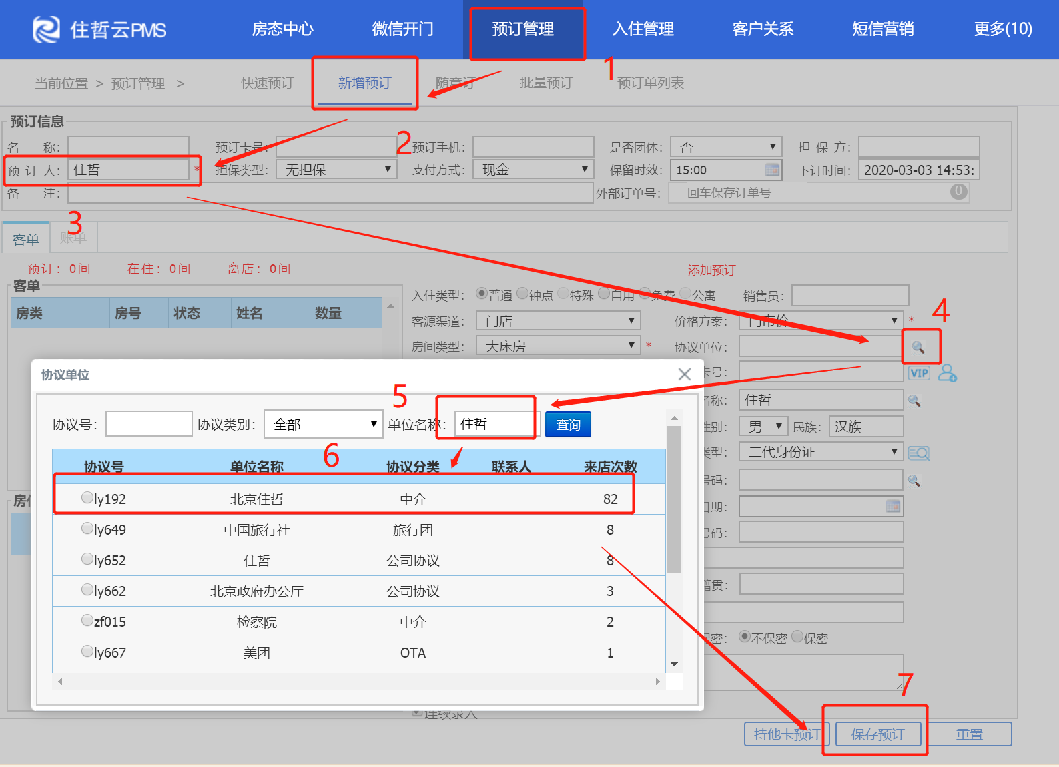The image size is (1059, 767).
Task: Select radio for agreement zf015
Action: pyautogui.click(x=87, y=620)
